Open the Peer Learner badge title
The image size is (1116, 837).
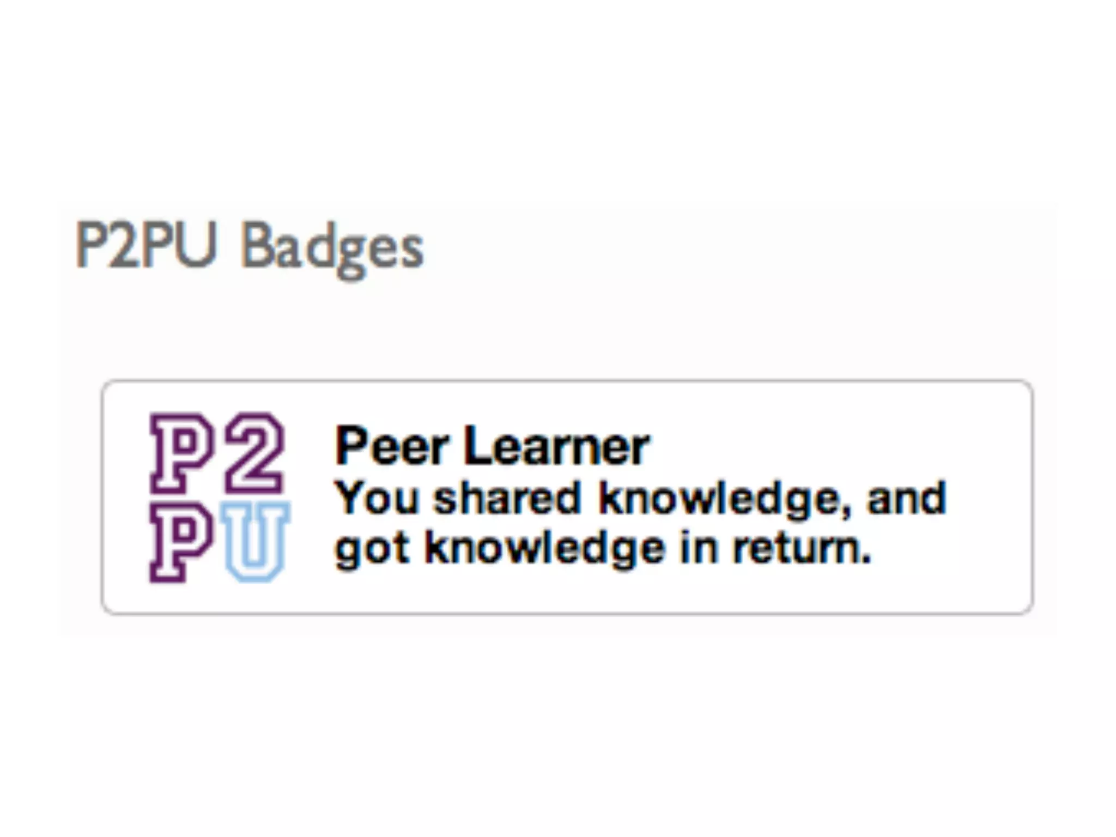(x=492, y=446)
